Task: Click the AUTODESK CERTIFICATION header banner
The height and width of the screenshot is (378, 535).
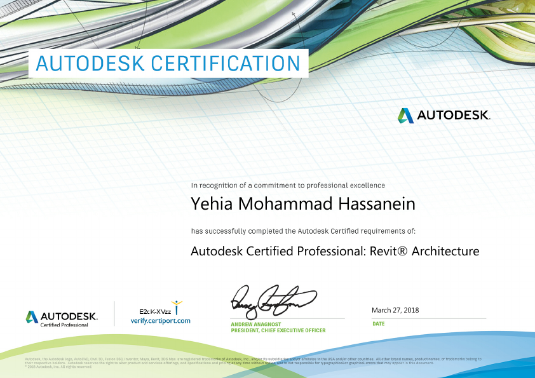Action: point(166,64)
